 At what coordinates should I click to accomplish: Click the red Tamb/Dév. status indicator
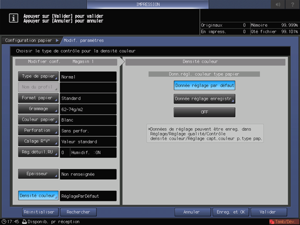pos(284,222)
